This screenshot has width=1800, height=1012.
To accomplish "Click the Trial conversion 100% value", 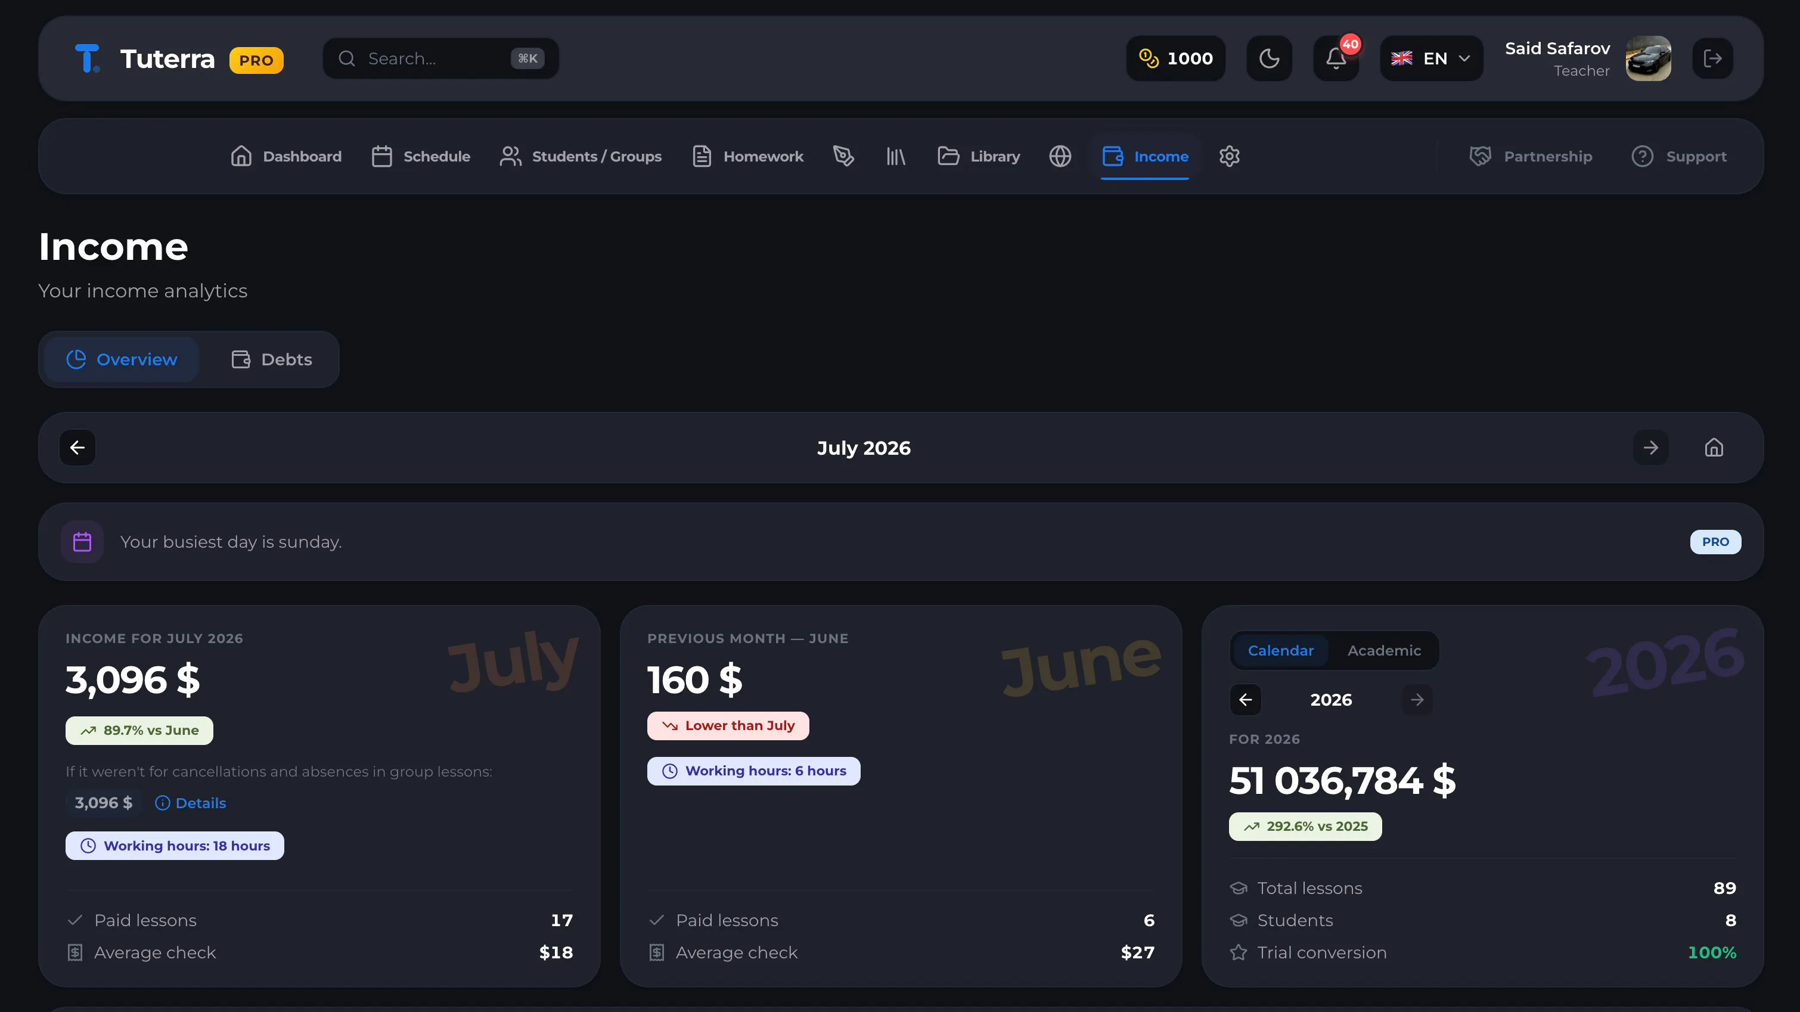I will (1711, 953).
